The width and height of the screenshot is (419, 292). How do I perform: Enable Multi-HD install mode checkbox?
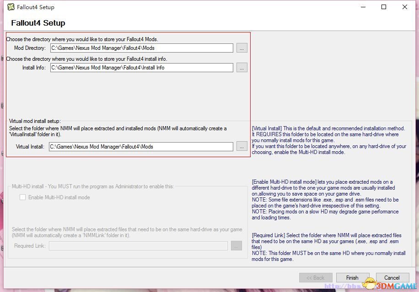[22, 197]
